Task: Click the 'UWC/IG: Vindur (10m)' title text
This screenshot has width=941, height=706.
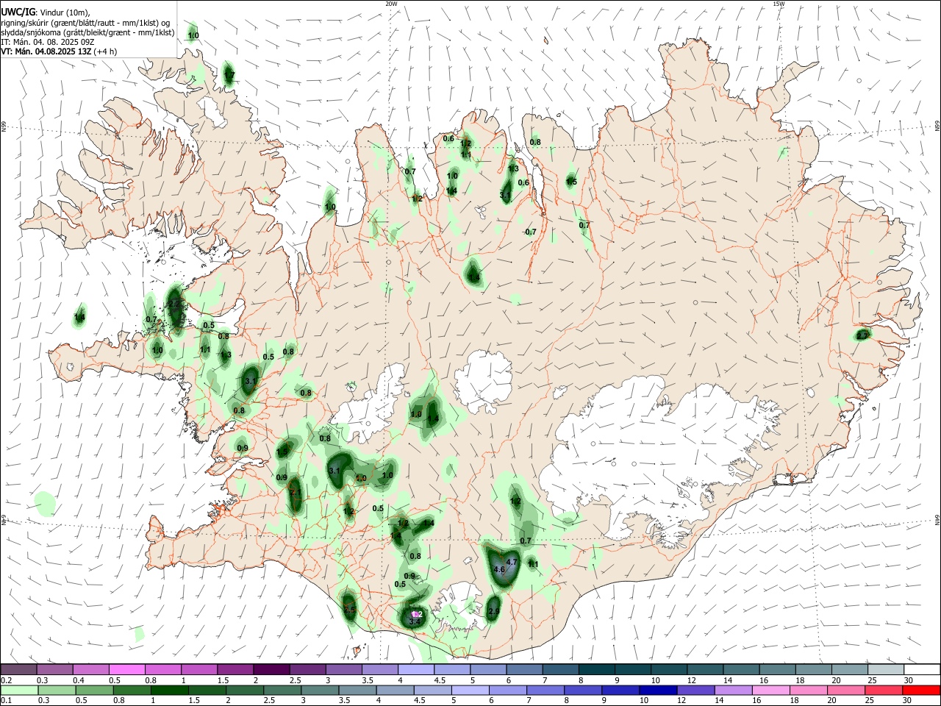Action: click(x=45, y=13)
